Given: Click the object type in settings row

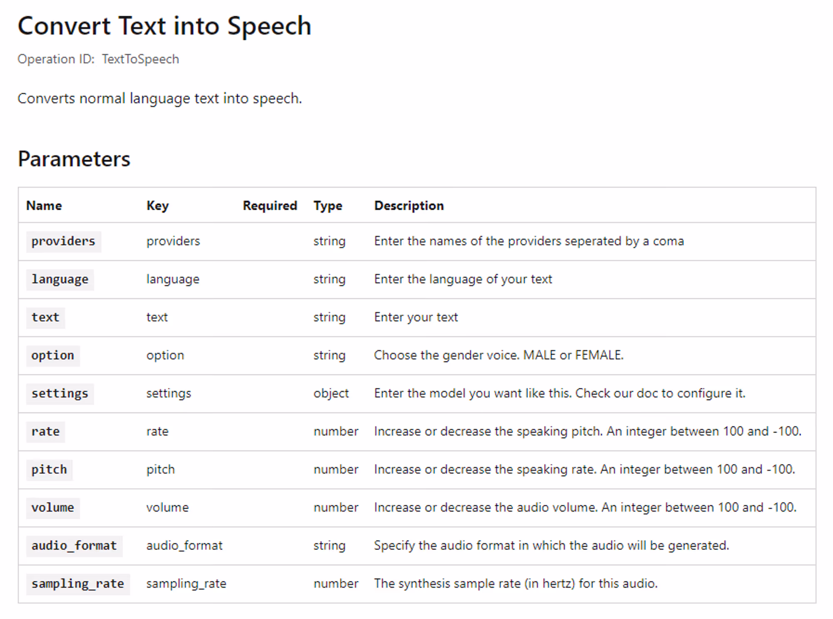Looking at the screenshot, I should click(x=331, y=393).
